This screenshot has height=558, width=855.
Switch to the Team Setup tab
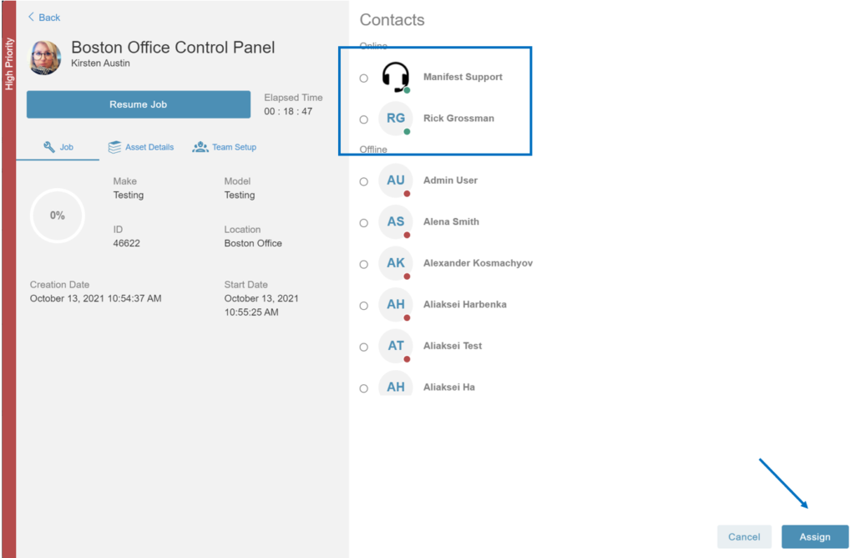click(224, 147)
